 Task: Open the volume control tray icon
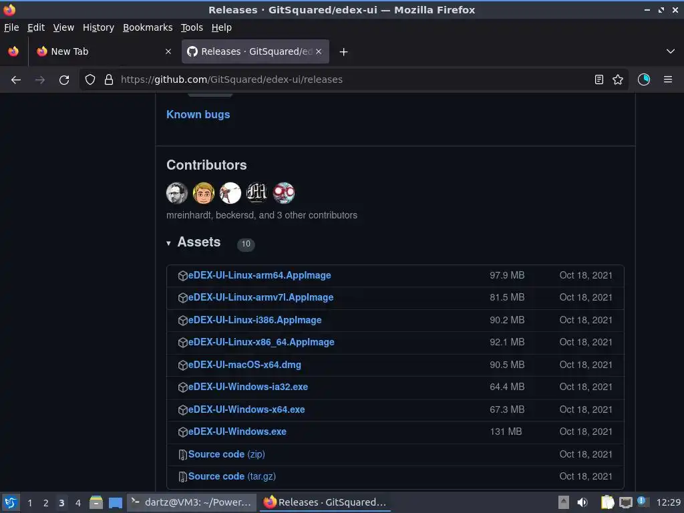(582, 502)
